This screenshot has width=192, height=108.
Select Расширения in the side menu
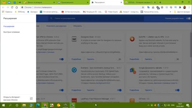pyautogui.click(x=9, y=26)
